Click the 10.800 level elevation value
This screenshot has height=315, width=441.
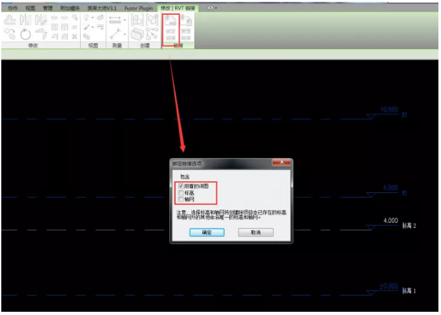[389, 109]
